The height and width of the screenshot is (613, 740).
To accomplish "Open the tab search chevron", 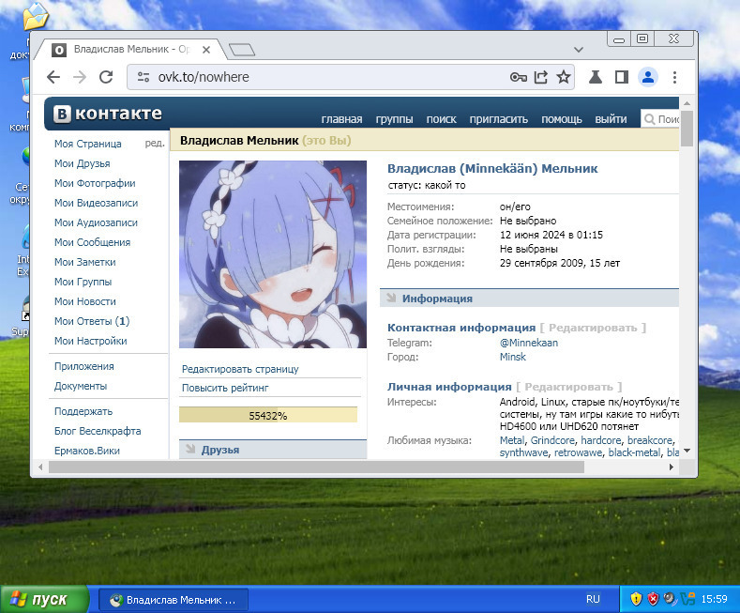I will click(x=579, y=50).
